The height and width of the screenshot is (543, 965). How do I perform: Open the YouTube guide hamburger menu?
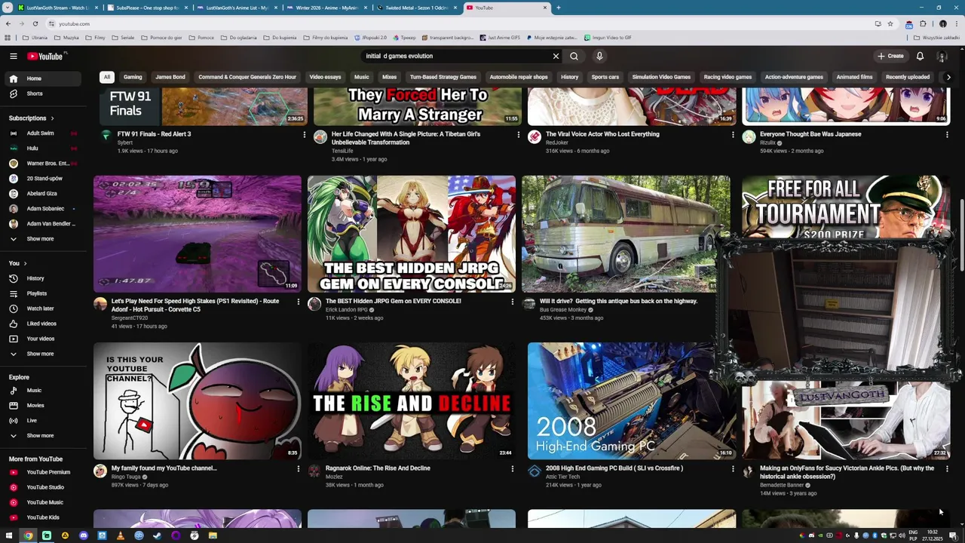coord(13,56)
